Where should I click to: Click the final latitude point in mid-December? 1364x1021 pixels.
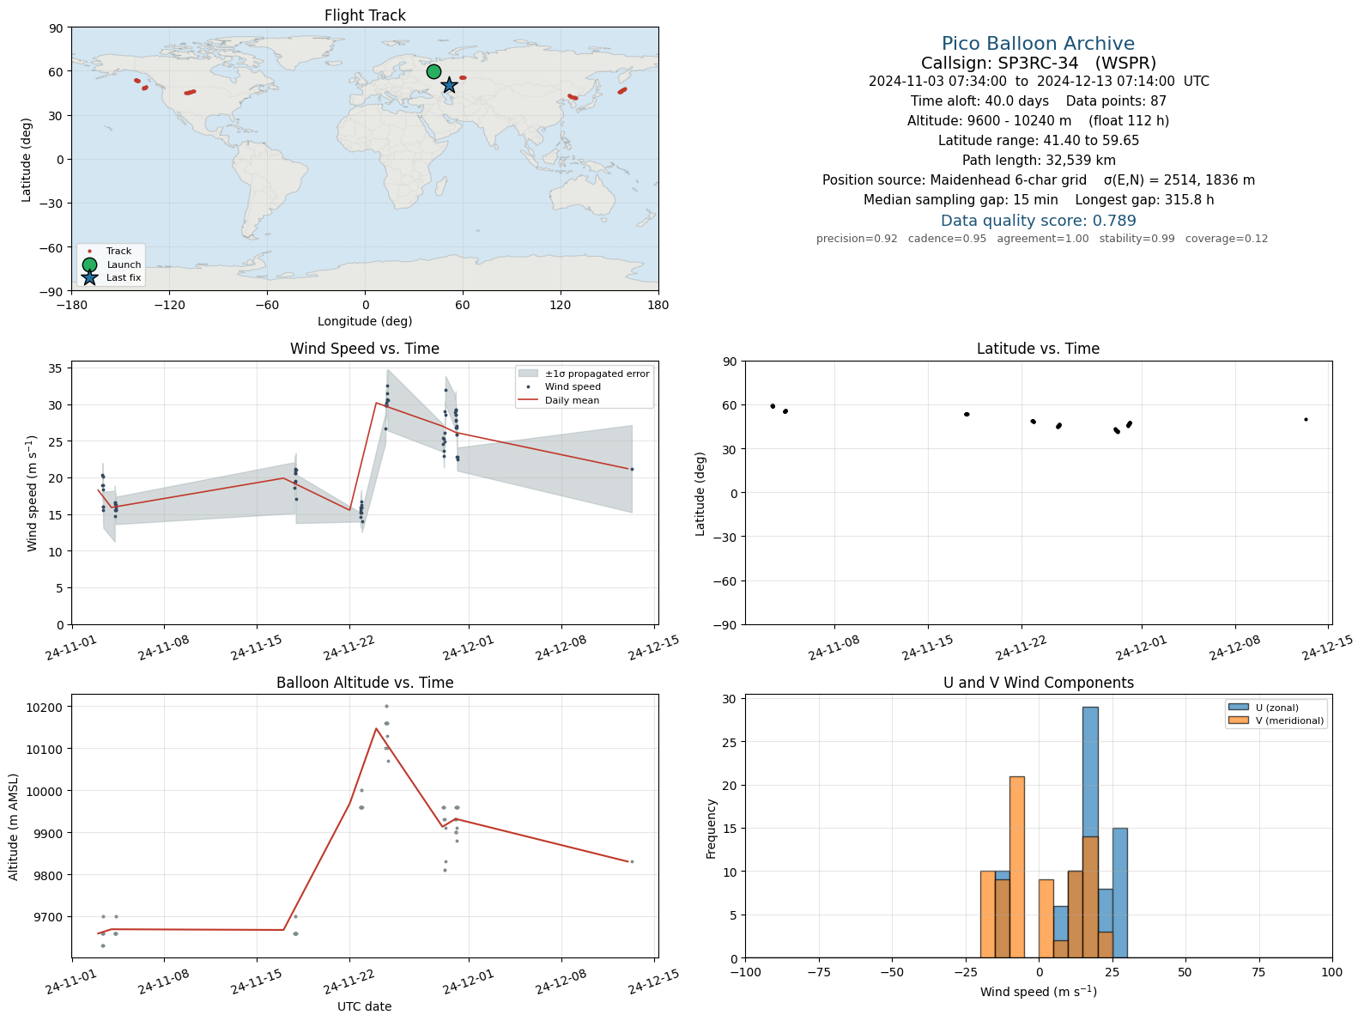coord(1306,420)
